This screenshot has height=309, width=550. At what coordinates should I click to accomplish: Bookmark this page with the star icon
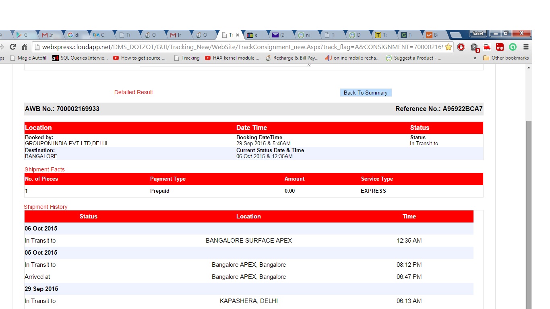[448, 47]
